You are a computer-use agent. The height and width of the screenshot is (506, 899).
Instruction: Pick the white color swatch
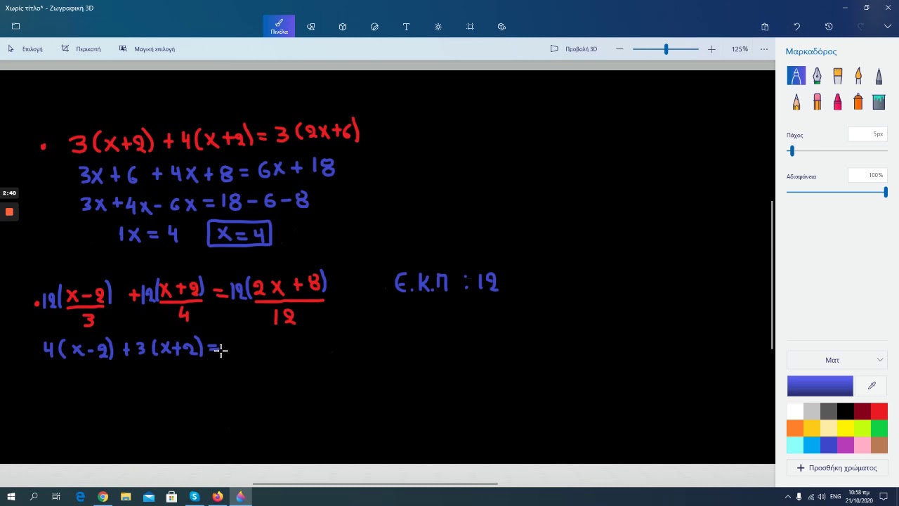click(795, 411)
